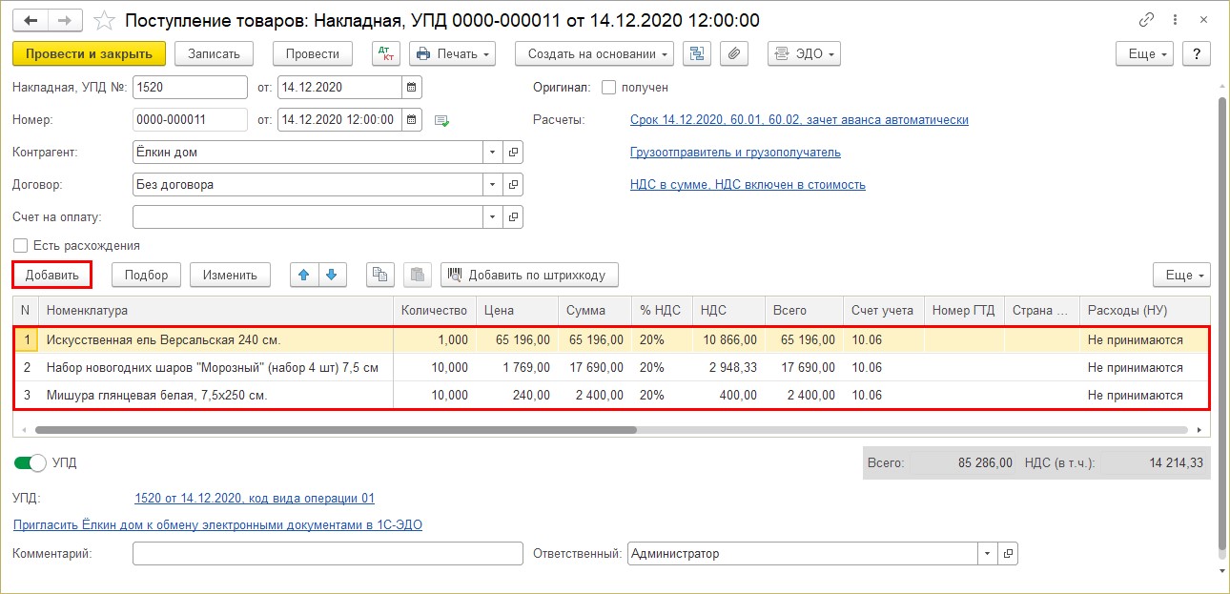Click the Количество column header
Screen dimensions: 1230x594
click(x=434, y=310)
